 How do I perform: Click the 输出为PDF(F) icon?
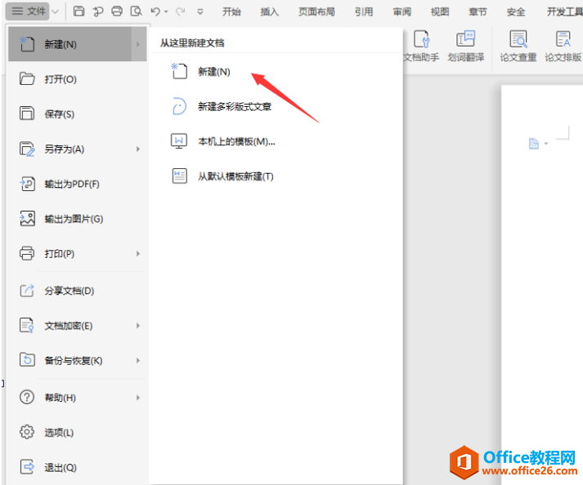click(27, 184)
